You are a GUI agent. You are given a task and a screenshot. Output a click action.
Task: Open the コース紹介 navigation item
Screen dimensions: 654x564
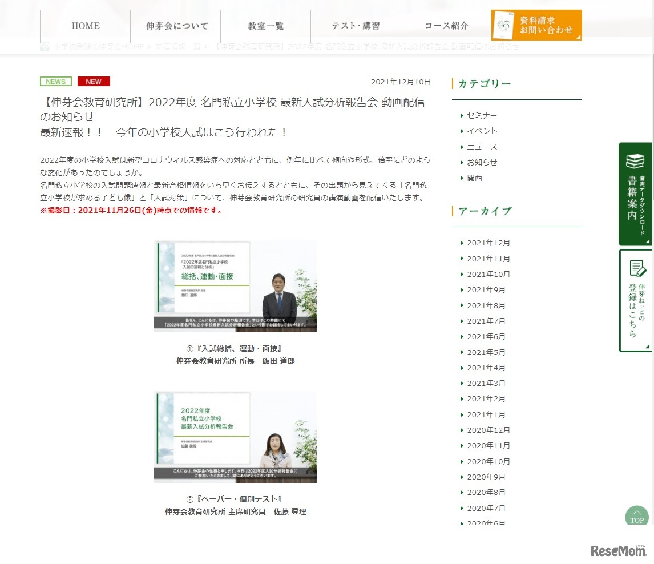pyautogui.click(x=446, y=26)
